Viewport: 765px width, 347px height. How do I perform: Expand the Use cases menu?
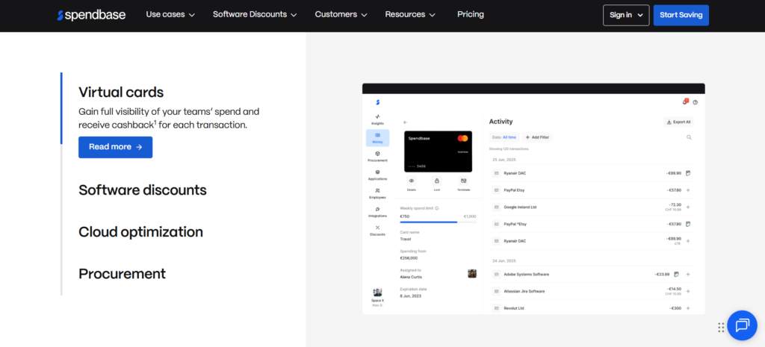point(170,15)
